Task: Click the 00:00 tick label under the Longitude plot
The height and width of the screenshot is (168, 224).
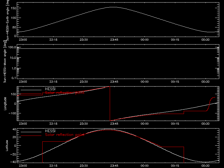Action: pos(144,123)
